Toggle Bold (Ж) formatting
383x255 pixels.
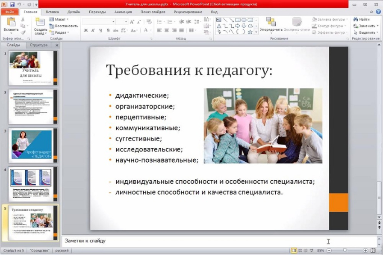tap(86, 30)
